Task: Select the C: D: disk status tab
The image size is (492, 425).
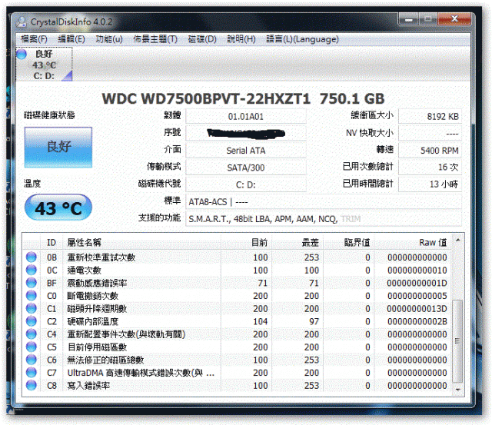Action: pos(44,65)
